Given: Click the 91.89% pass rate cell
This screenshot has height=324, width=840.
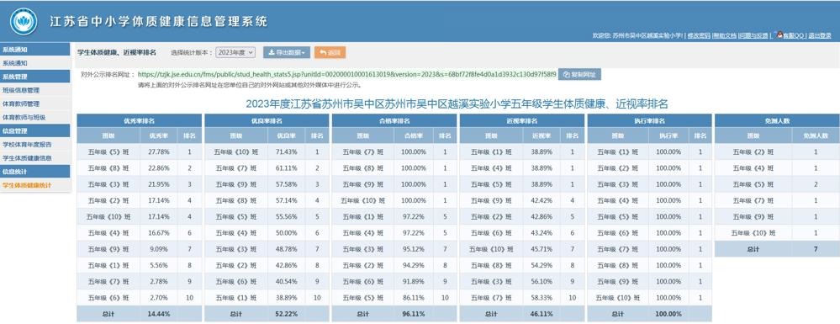Looking at the screenshot, I should 413,282.
